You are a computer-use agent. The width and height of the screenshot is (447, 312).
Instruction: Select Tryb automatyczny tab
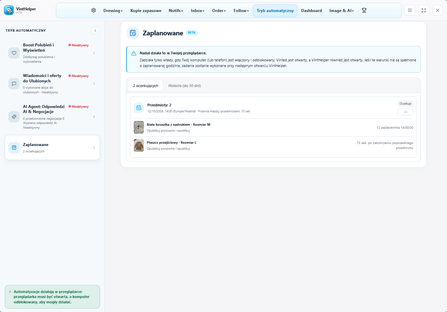coord(275,11)
